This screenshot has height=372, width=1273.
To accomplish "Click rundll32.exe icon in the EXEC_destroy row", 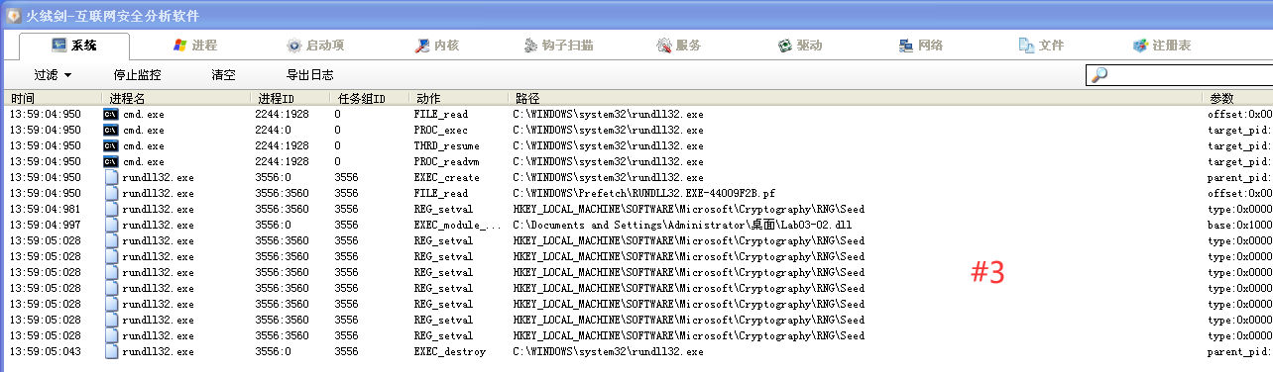I will tap(111, 351).
